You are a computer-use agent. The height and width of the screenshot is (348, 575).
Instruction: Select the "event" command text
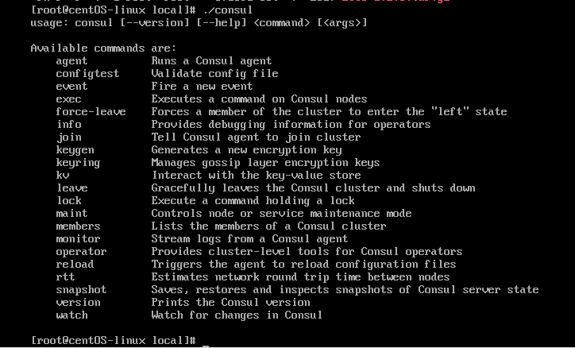71,86
